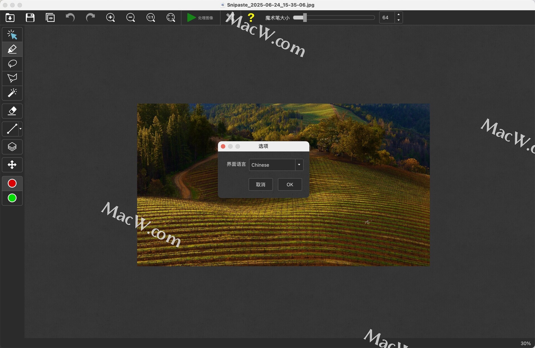Decrease brush size with down stepper
This screenshot has width=535, height=348.
(399, 20)
